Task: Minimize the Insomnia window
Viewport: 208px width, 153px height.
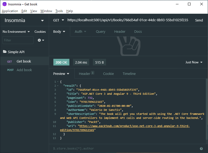Action: [x=177, y=4]
